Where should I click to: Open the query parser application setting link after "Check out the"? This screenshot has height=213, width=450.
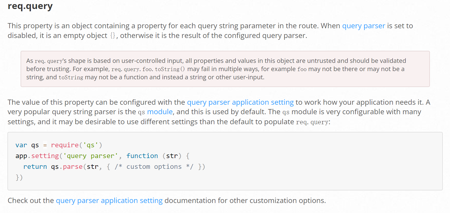pyautogui.click(x=109, y=201)
